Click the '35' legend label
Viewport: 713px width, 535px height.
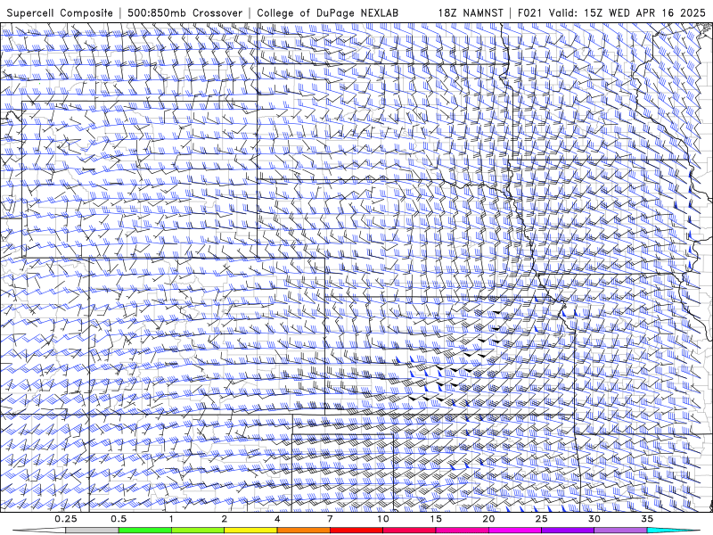(x=647, y=519)
